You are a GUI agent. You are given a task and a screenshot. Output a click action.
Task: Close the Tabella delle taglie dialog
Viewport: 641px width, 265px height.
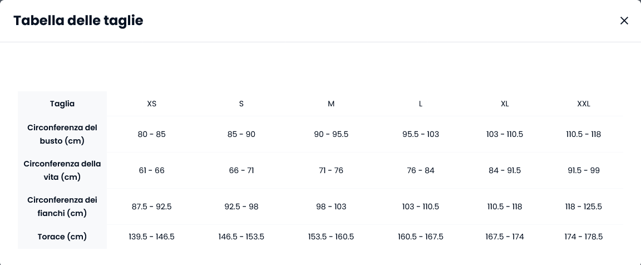coord(624,21)
